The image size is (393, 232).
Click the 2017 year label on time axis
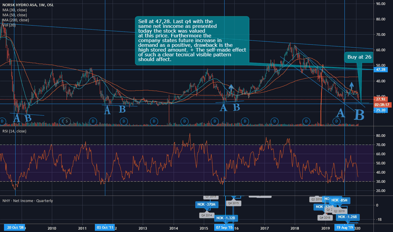point(264,228)
